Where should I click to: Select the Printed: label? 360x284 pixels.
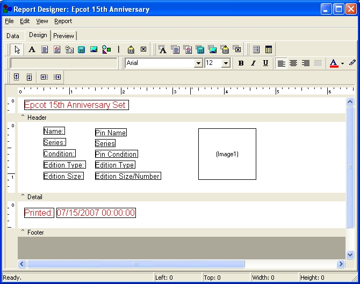point(39,213)
